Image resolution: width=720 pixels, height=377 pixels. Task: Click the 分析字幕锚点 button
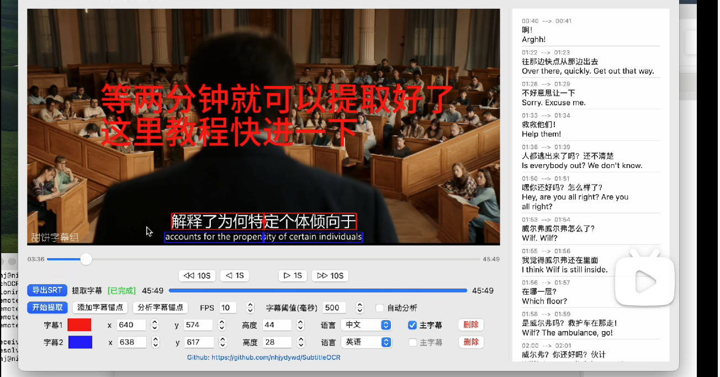coord(160,307)
